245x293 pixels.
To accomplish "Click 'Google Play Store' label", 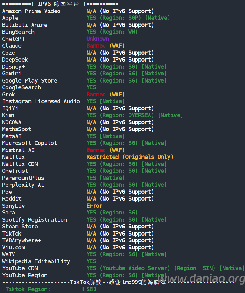I will point(30,81).
